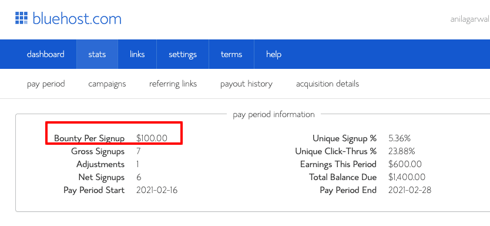Screen dimensions: 490x226
Task: Select the date 2021-02-16
Action: pyautogui.click(x=157, y=190)
